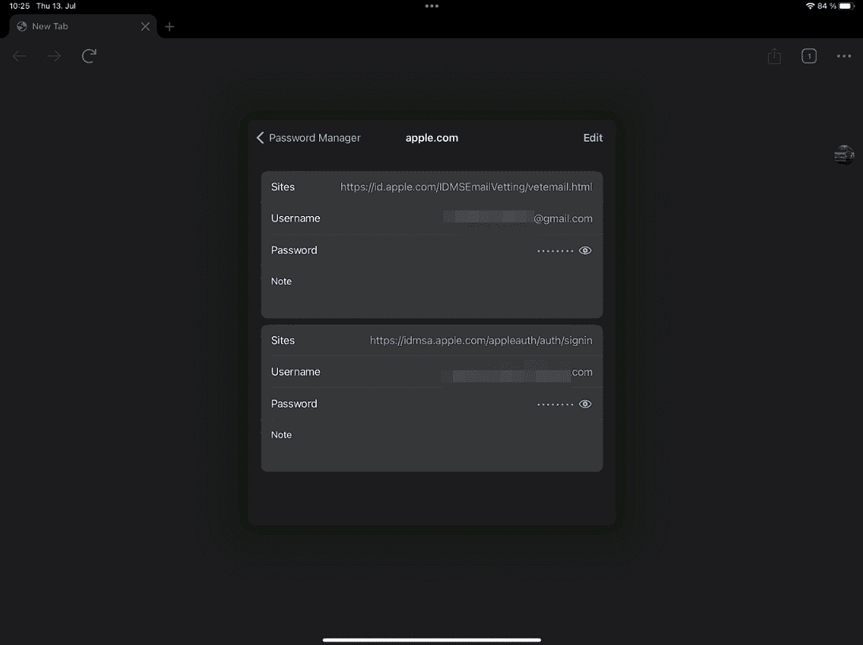Click the id.apple.com vetemail.html site URL

466,187
